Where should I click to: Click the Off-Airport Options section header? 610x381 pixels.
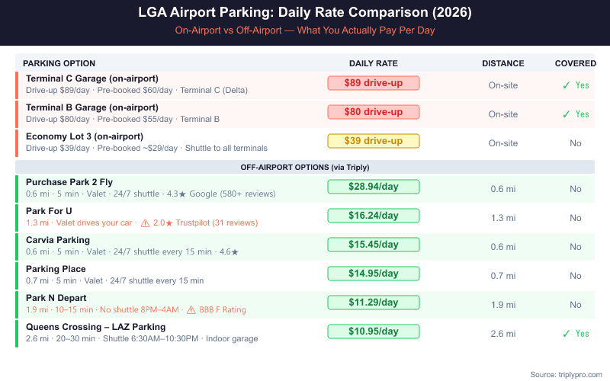[x=305, y=167]
